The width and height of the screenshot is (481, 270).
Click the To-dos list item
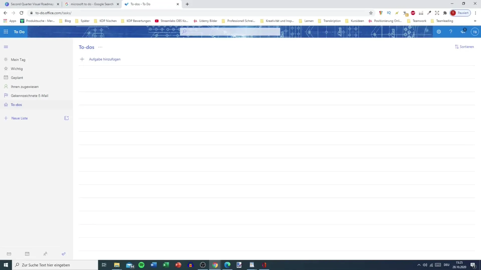coord(16,104)
